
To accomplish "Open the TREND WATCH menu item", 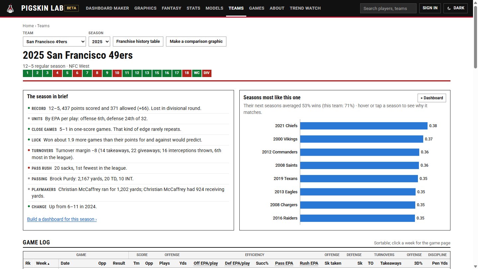I will point(305,8).
